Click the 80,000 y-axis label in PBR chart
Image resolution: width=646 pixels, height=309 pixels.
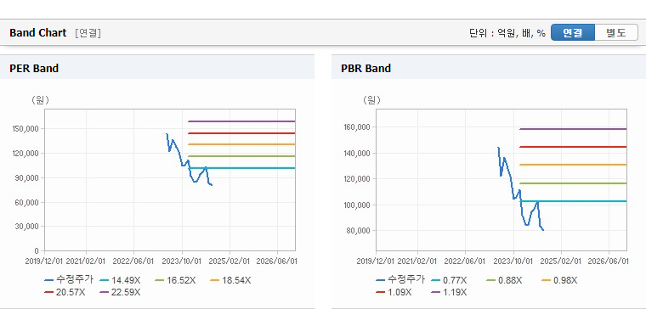(360, 230)
